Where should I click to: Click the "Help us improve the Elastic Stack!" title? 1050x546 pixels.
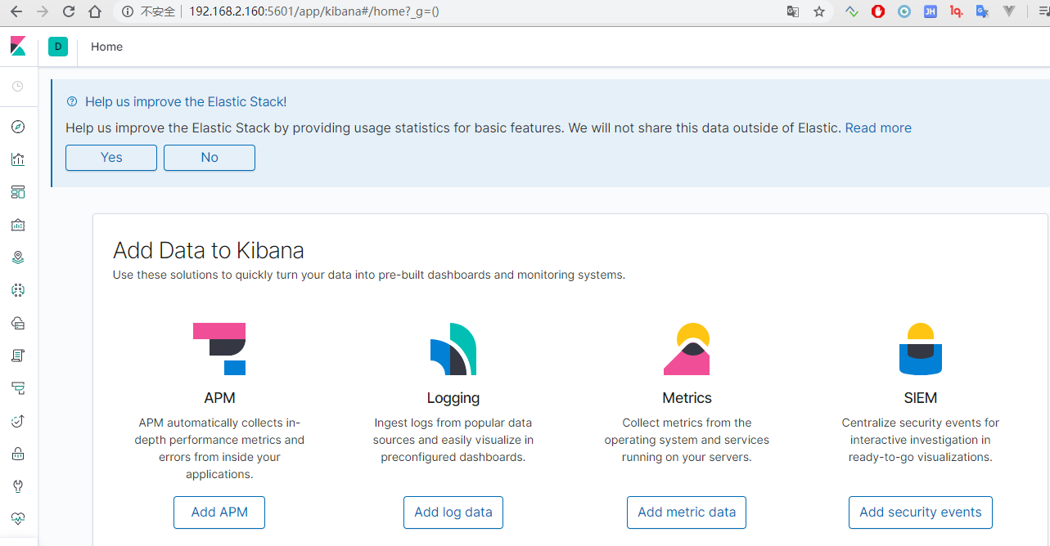[x=186, y=102]
